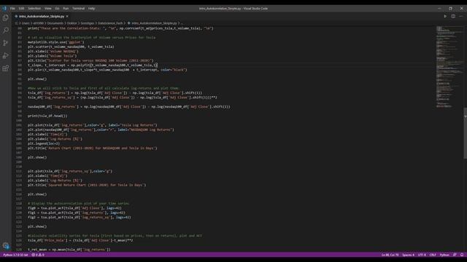
Task: Open the Search view in activity bar
Action: 6,31
